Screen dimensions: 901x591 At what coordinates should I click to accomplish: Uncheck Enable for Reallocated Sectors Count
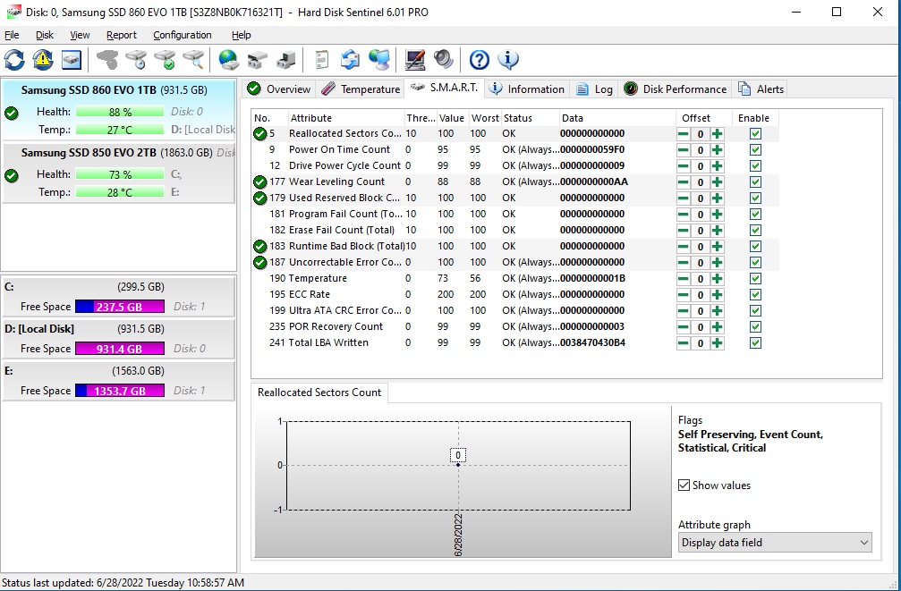click(x=755, y=134)
